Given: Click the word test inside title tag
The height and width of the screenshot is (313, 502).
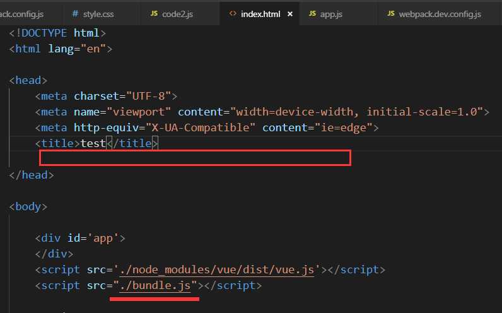Looking at the screenshot, I should [x=93, y=143].
